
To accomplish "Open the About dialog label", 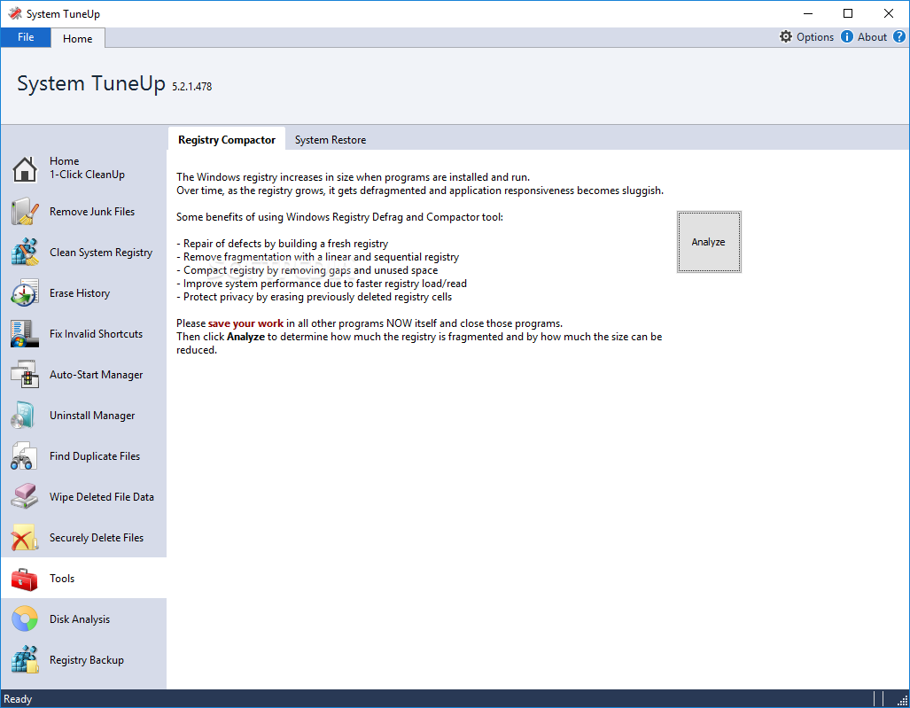I will pyautogui.click(x=872, y=37).
